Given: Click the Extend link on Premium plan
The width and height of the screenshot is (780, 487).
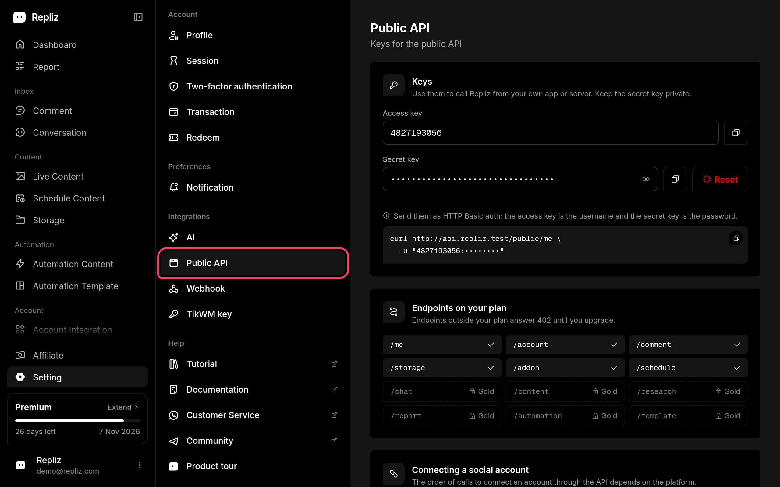Looking at the screenshot, I should [x=123, y=407].
